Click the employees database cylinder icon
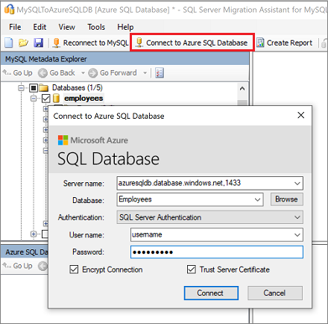Image resolution: width=328 pixels, height=324 pixels. pos(57,99)
